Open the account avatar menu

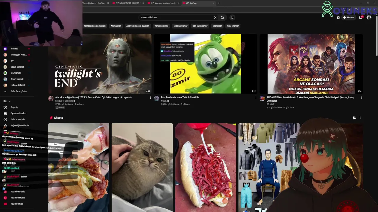(x=369, y=17)
